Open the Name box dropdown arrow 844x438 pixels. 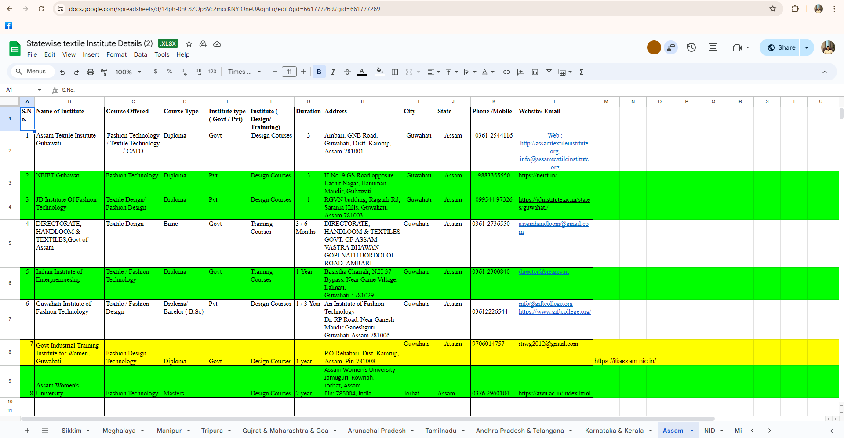[40, 90]
